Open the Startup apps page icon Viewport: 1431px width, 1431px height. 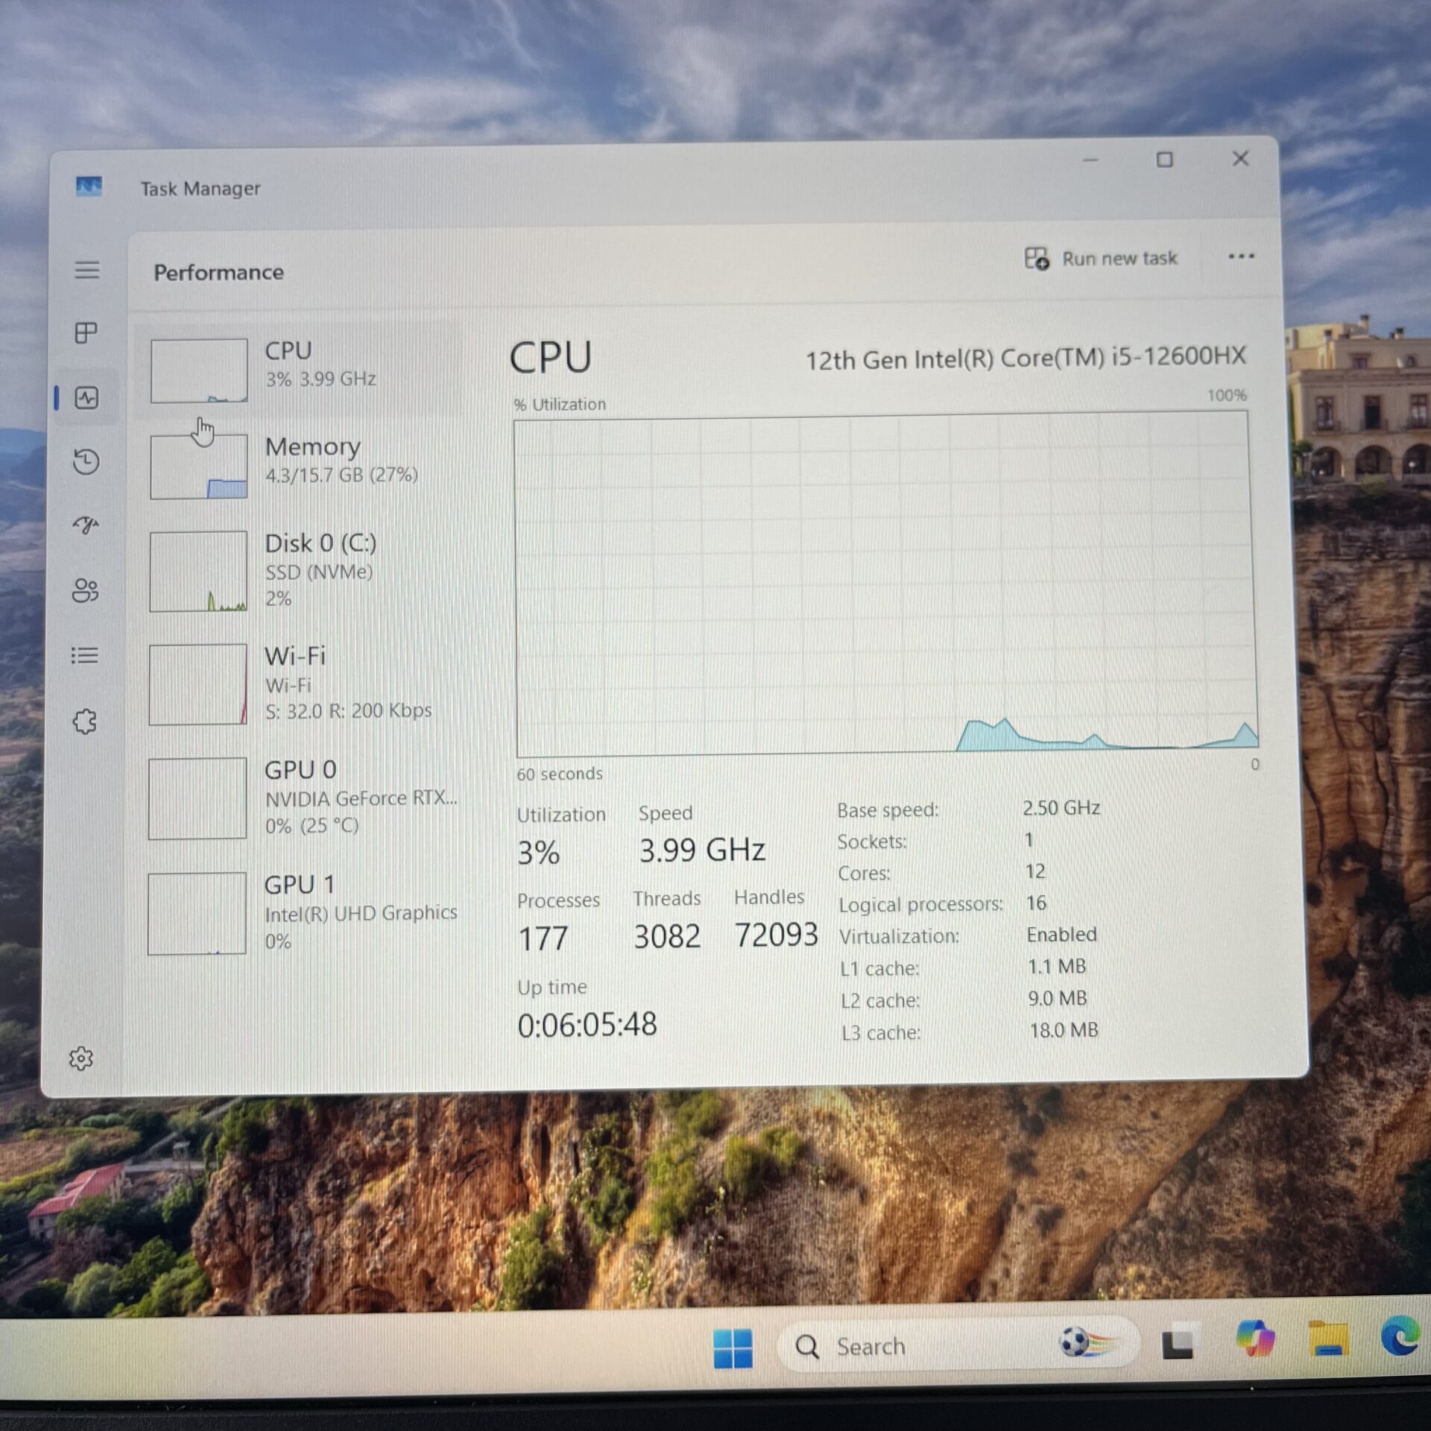tap(86, 525)
